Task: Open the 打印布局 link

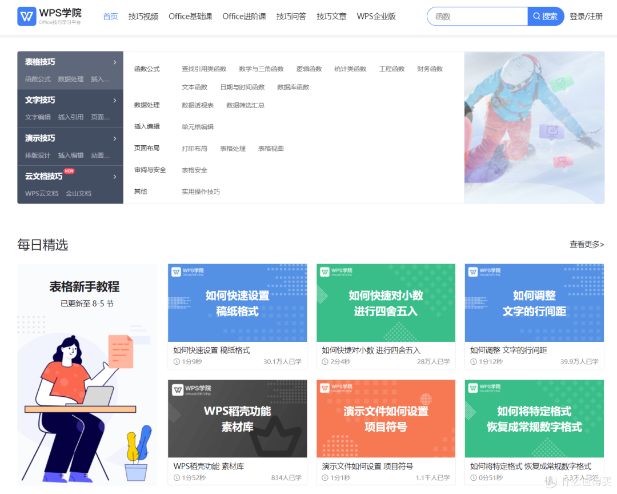Action: pos(194,149)
